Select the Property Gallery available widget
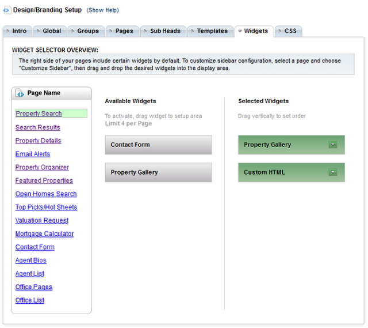Image resolution: width=368 pixels, height=328 pixels. [x=159, y=172]
